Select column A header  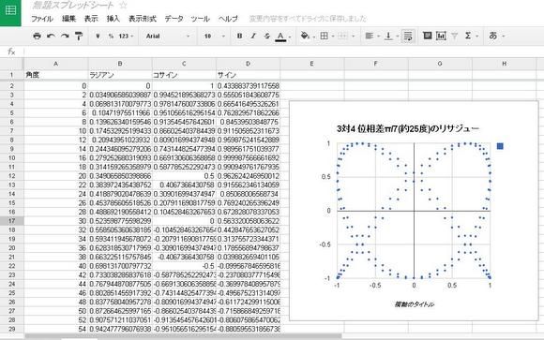coord(55,64)
